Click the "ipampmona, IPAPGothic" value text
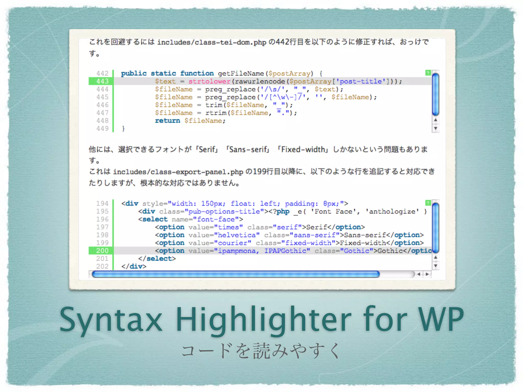The height and width of the screenshot is (392, 523). [x=262, y=251]
